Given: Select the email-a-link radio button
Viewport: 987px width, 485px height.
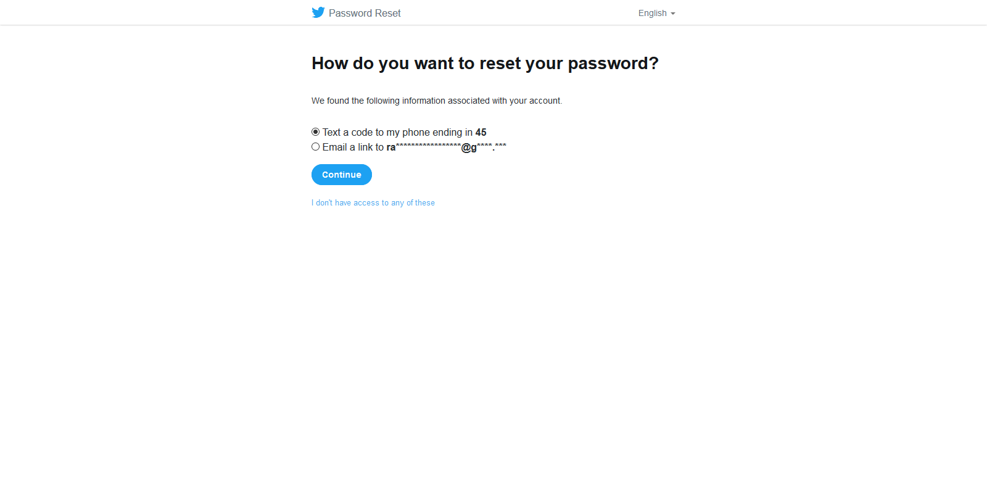Looking at the screenshot, I should pos(315,147).
